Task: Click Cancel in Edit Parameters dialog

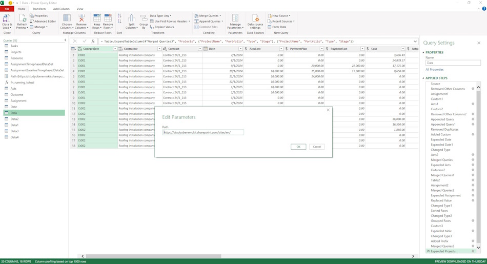Action: 317,147
